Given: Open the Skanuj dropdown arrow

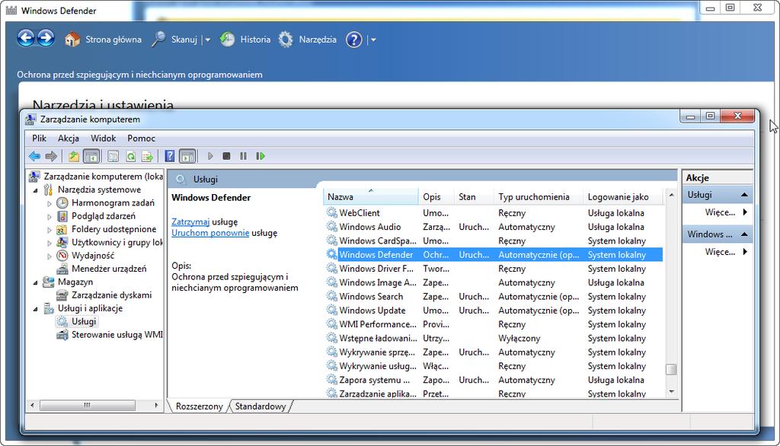Looking at the screenshot, I should pos(208,40).
